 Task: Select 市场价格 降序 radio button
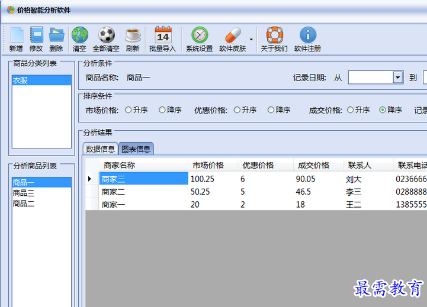[x=162, y=110]
